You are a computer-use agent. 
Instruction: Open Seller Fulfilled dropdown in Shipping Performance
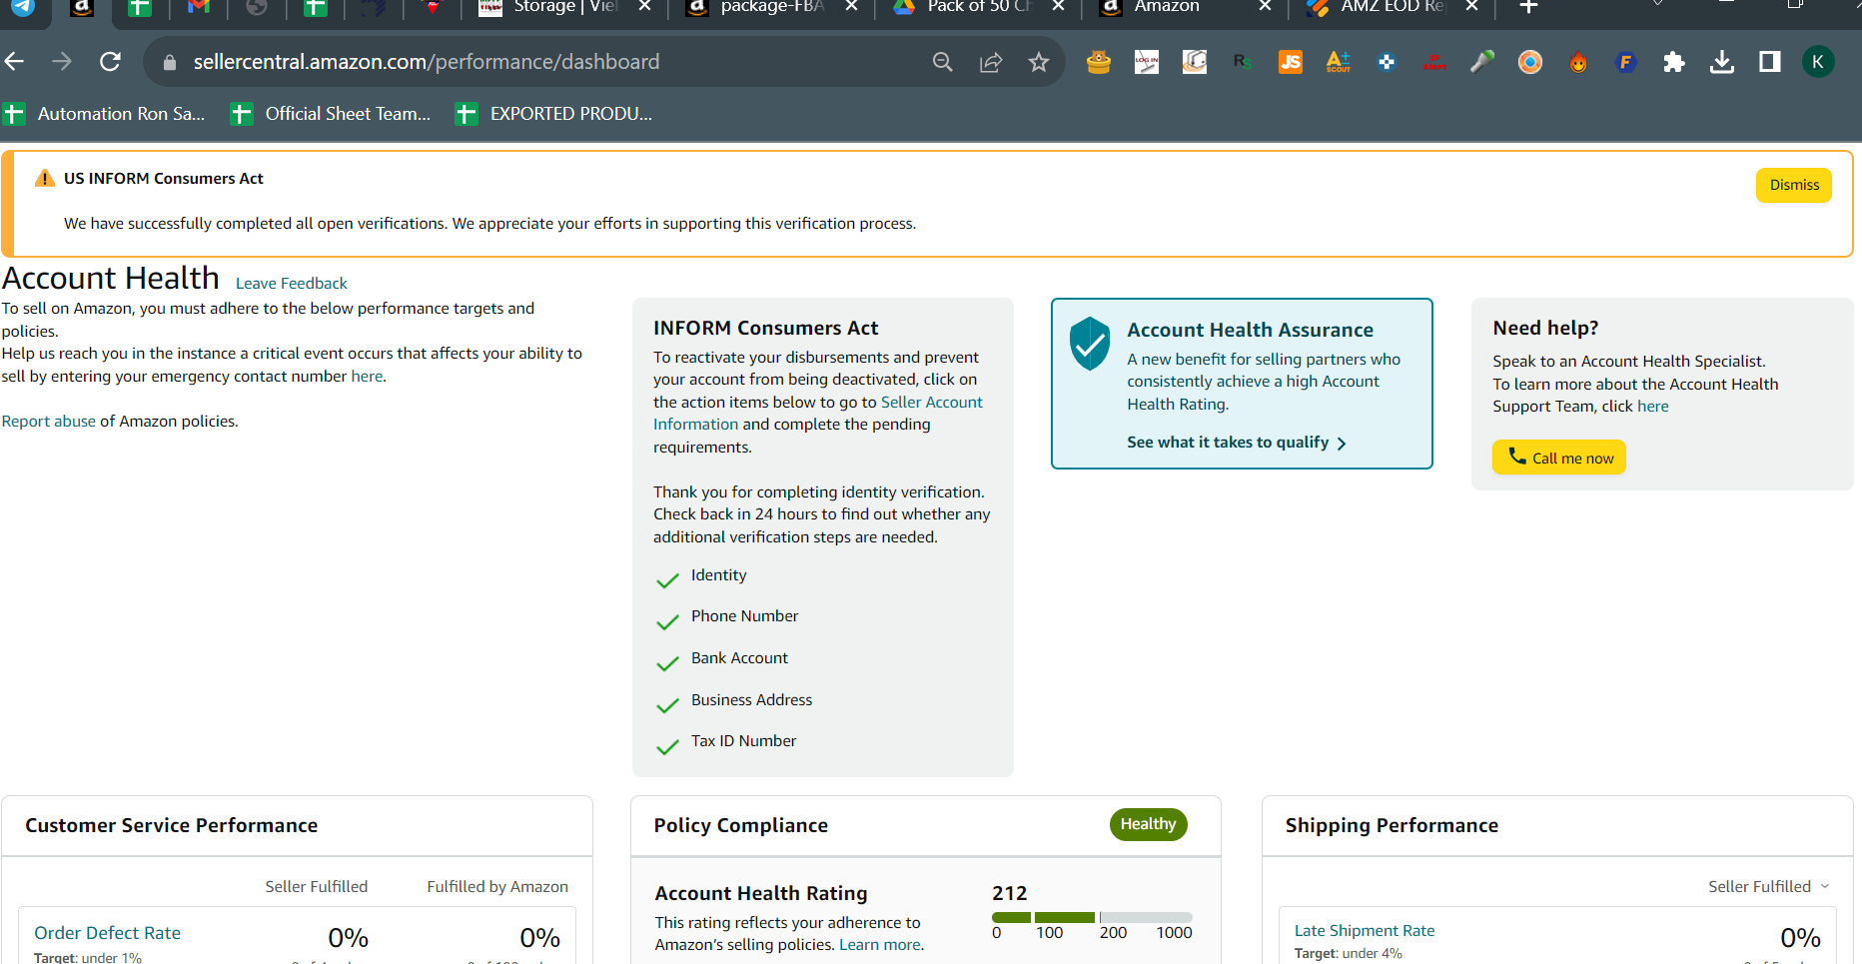tap(1768, 887)
